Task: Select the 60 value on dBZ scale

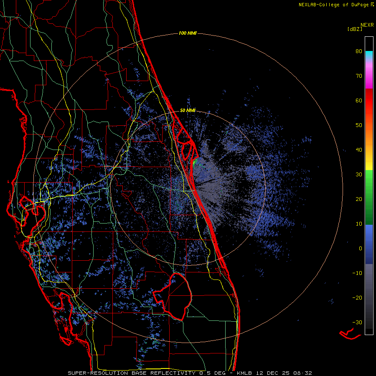Action: click(359, 100)
